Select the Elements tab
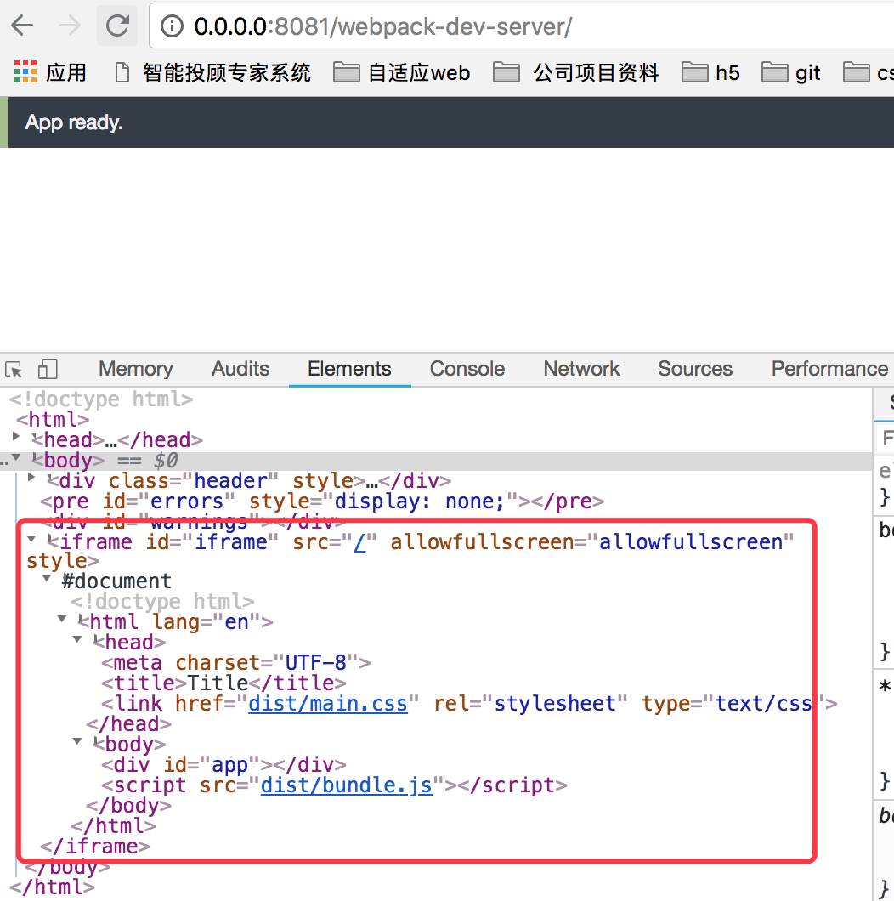 click(349, 369)
